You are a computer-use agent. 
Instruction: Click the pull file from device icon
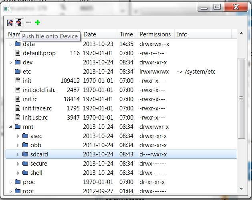pyautogui.click(x=10, y=22)
